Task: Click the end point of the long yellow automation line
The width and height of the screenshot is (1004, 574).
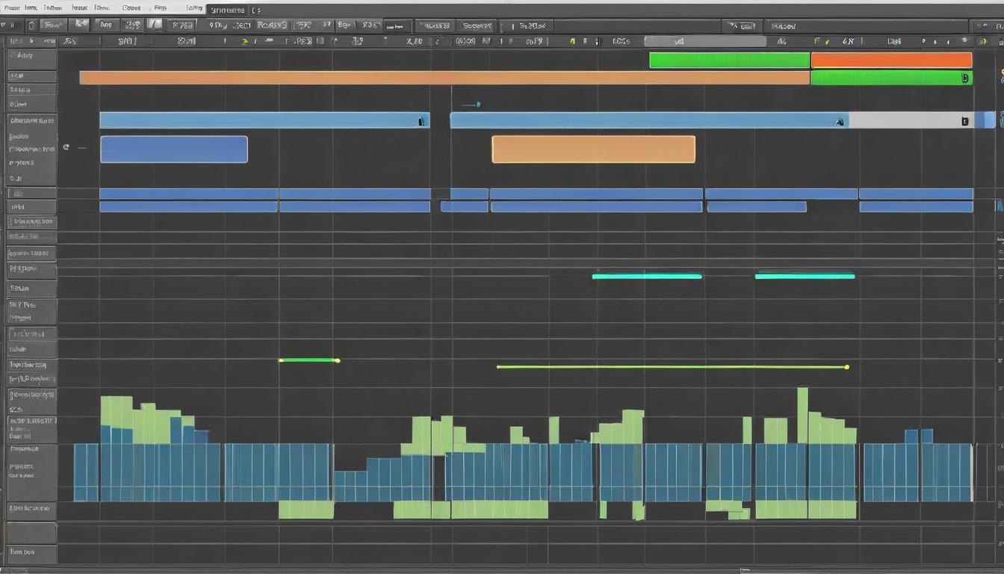Action: [846, 367]
